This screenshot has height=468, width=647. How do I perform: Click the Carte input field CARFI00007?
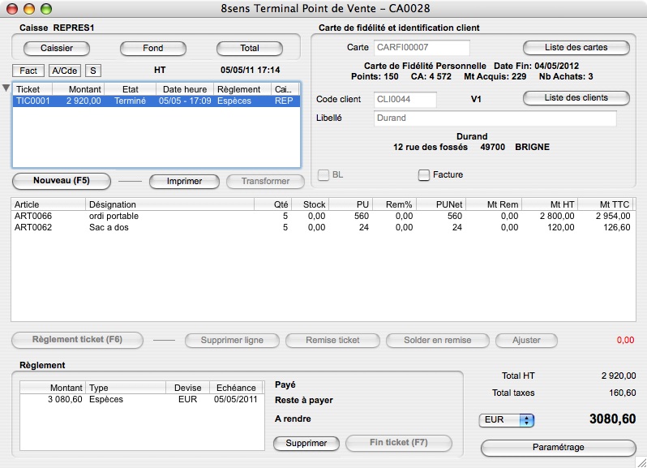pos(422,48)
